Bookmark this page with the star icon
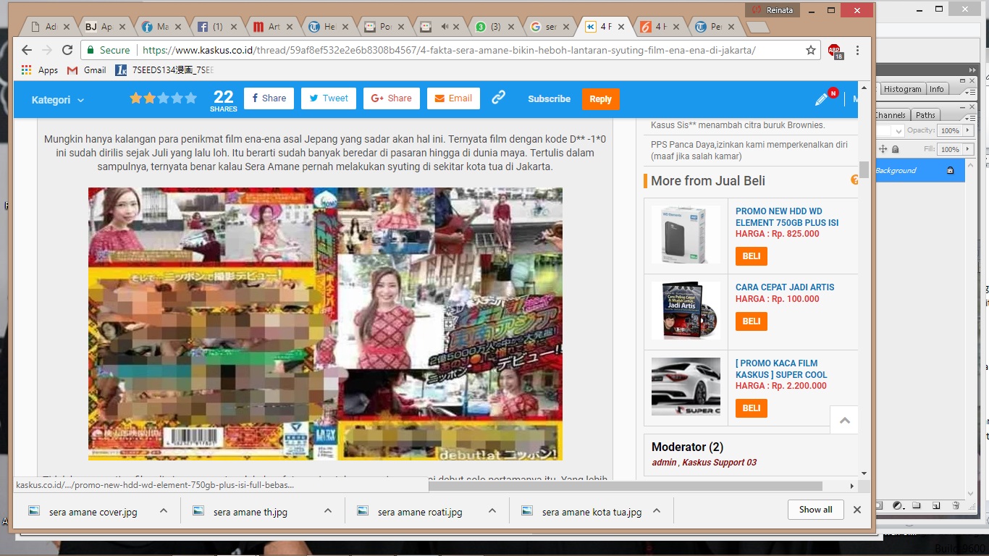Screen dimensions: 989x556 click(x=811, y=51)
